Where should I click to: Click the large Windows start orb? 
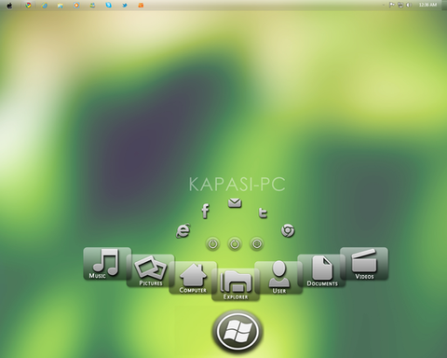click(237, 331)
